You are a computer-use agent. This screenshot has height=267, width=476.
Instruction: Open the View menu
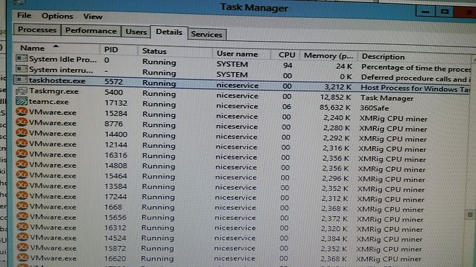point(93,17)
